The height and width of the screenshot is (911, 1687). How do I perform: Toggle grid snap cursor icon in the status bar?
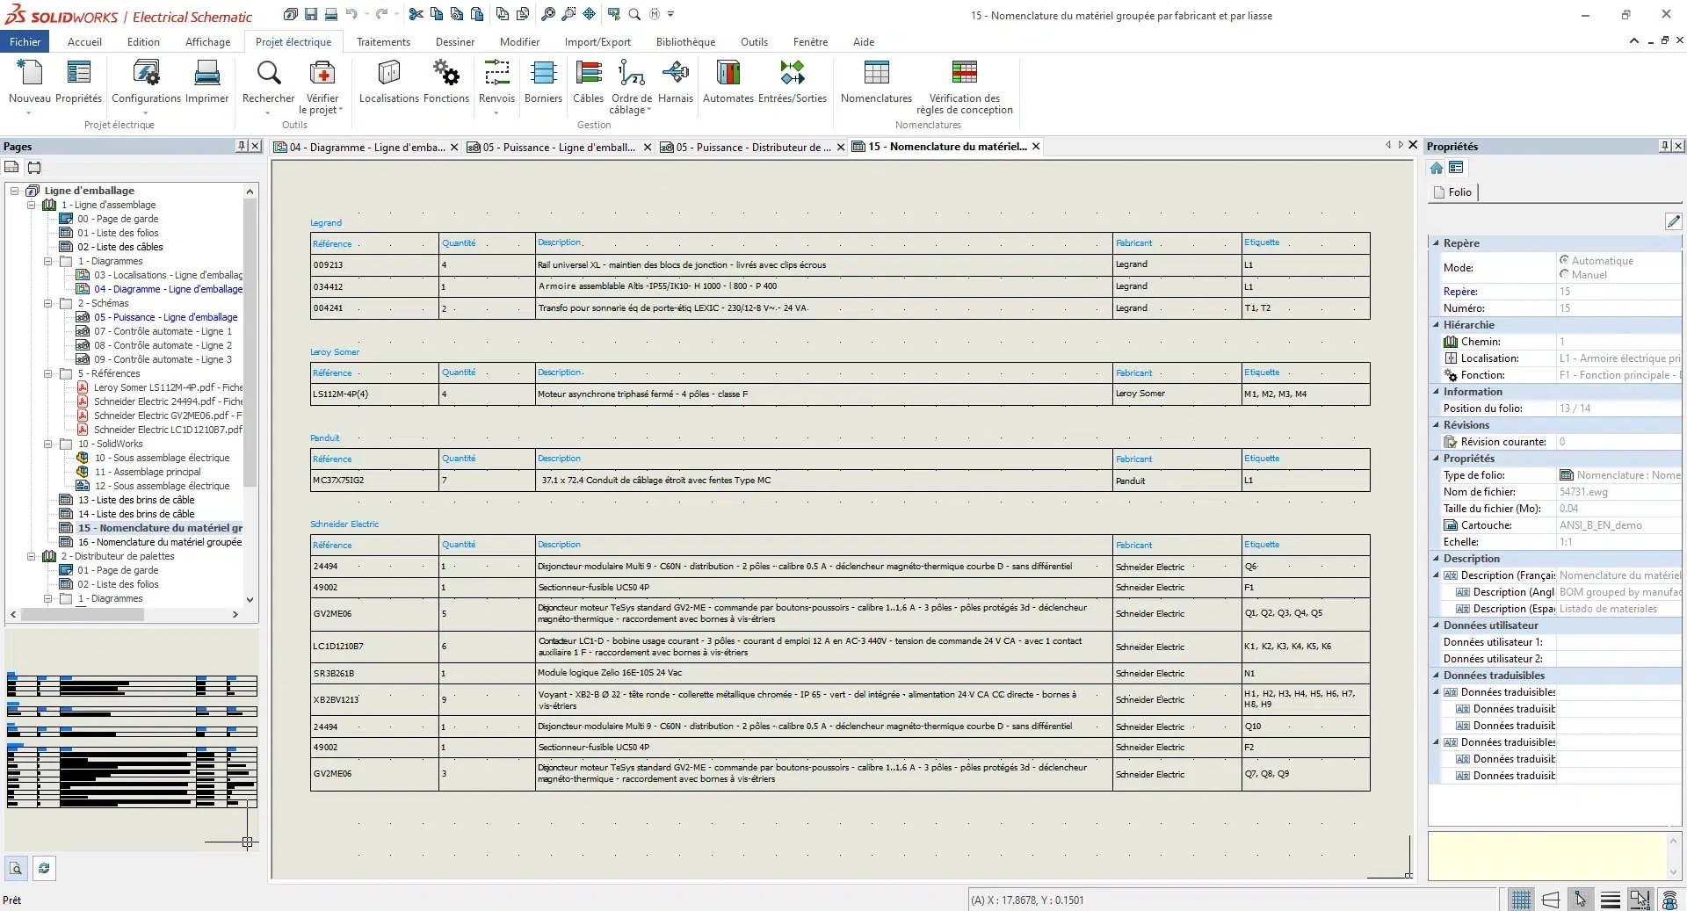[x=1581, y=900]
